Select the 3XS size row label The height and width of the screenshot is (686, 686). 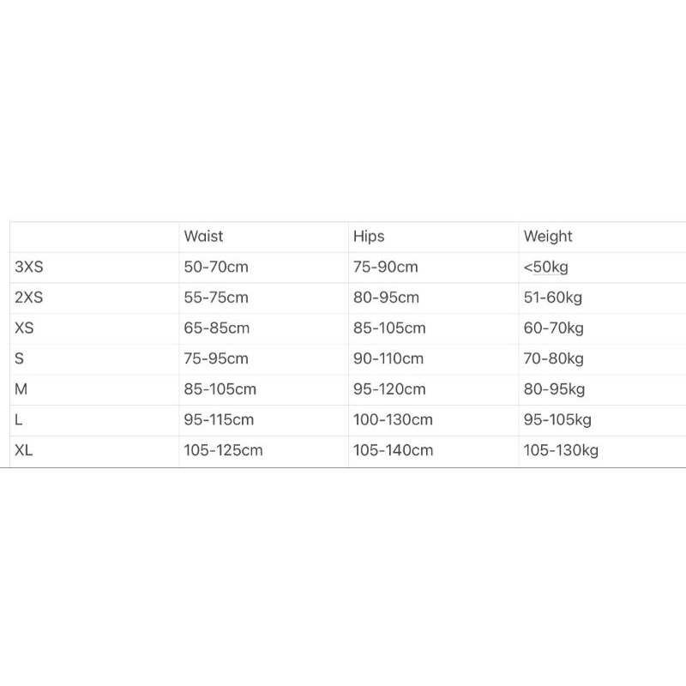[x=29, y=267]
